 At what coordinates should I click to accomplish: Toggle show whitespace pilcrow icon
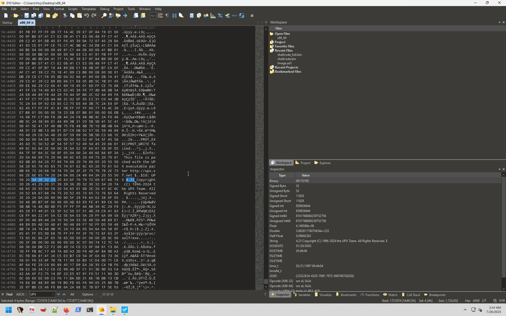click(x=167, y=16)
